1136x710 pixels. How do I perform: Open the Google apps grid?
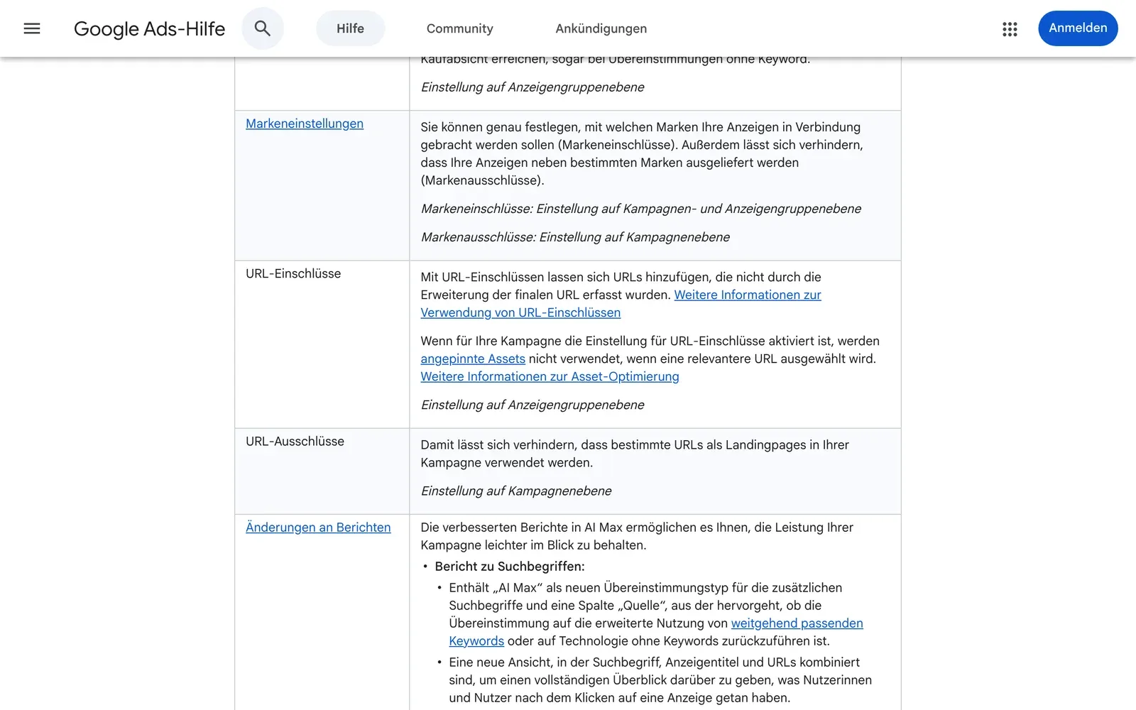1010,29
